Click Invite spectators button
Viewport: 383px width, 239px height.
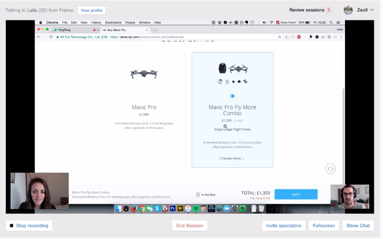pos(284,226)
